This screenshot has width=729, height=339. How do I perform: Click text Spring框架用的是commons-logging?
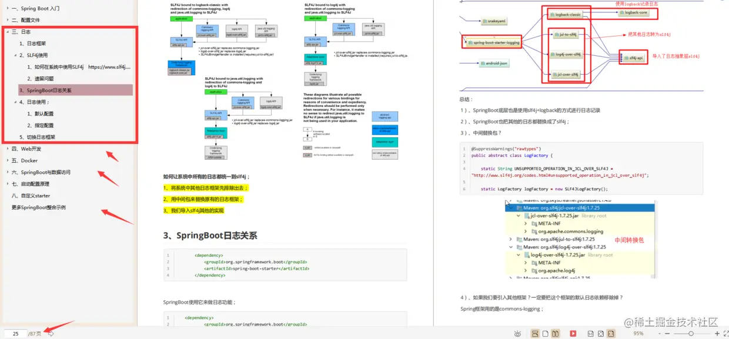[x=501, y=308]
